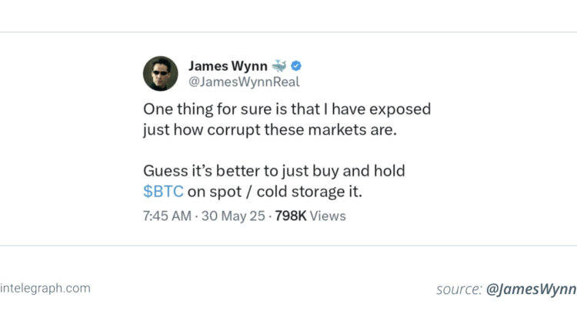Click the whale emoji beside the name
The height and width of the screenshot is (331, 577).
coord(279,66)
